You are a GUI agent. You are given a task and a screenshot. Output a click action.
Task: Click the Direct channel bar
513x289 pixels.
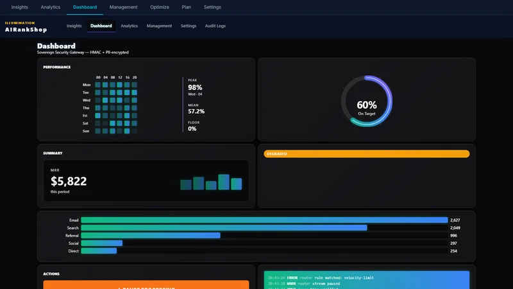[x=99, y=251]
